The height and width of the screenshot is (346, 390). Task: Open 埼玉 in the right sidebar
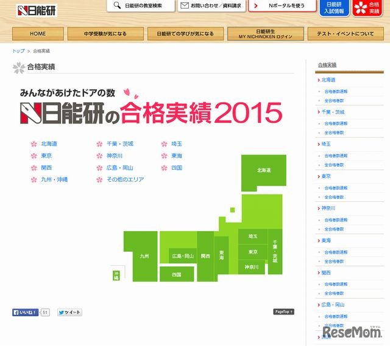(x=326, y=144)
